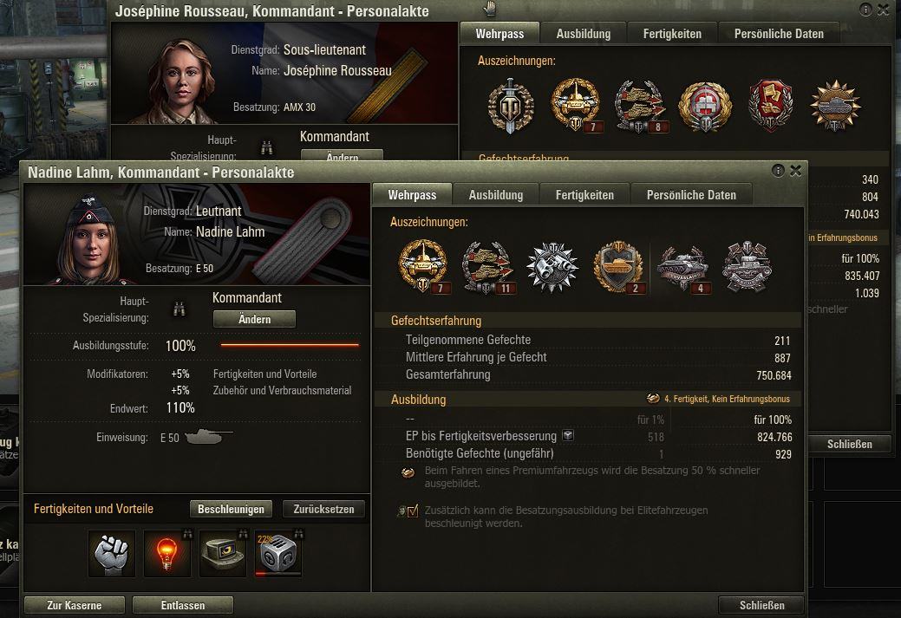Viewport: 901px width, 618px height.
Task: Click the small cube icon beside EP bis Fertigkeitsverbesserung
Action: tap(568, 435)
